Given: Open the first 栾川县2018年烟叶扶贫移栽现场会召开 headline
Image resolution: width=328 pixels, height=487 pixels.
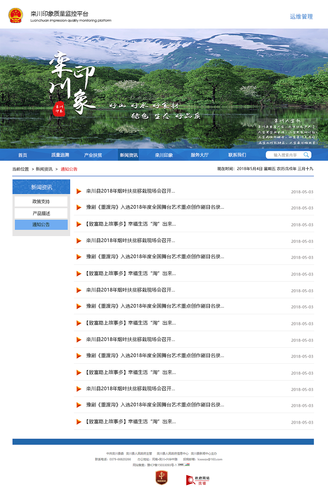Looking at the screenshot, I should click(131, 191).
